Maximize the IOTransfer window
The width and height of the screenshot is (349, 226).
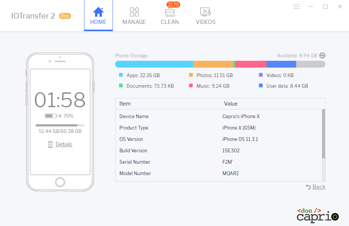click(x=325, y=7)
